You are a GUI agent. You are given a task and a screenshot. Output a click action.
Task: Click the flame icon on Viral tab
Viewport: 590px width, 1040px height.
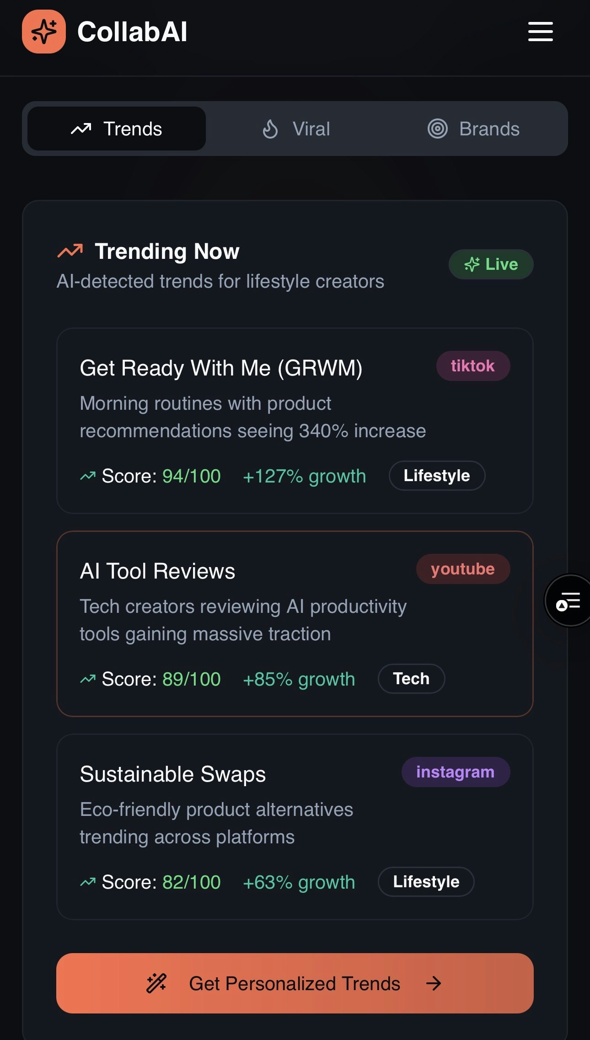click(270, 129)
